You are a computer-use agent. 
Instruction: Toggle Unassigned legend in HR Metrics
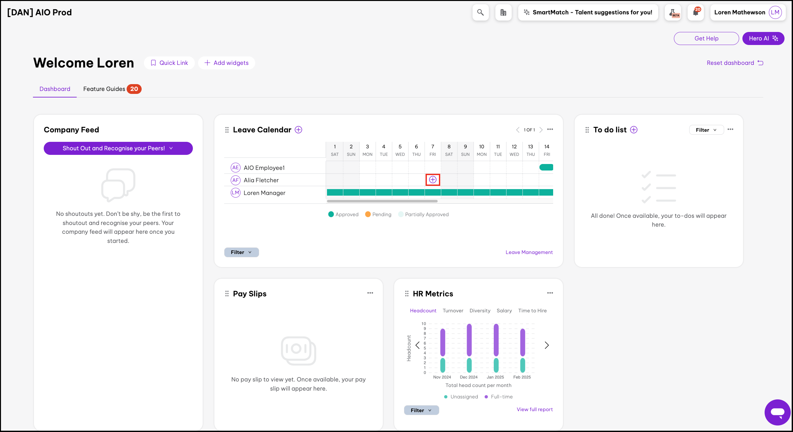461,397
